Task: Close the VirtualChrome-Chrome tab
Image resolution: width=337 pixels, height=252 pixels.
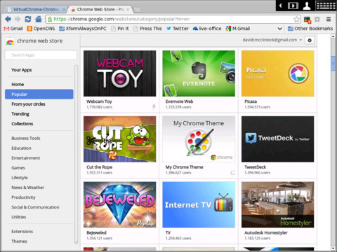Action: pyautogui.click(x=64, y=10)
